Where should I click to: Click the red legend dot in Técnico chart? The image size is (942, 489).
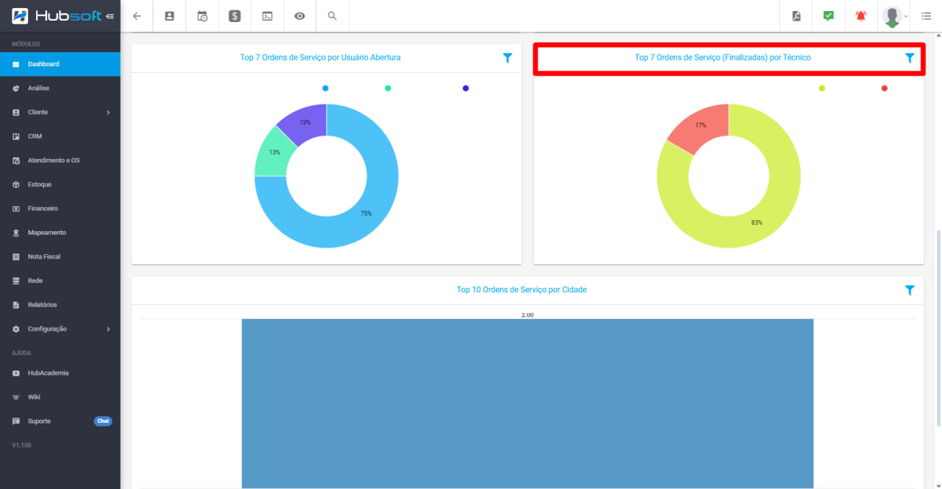(884, 88)
